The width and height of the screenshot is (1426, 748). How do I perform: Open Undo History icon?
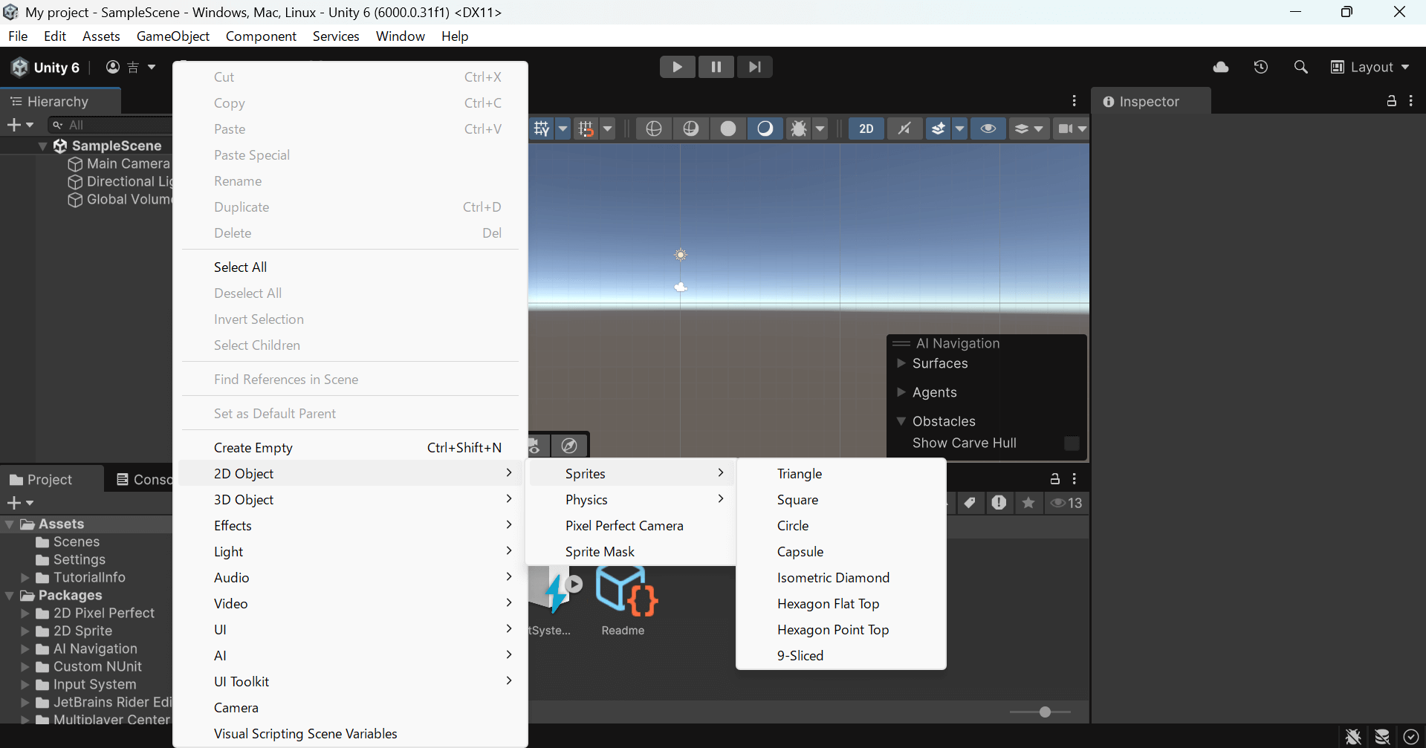point(1260,67)
